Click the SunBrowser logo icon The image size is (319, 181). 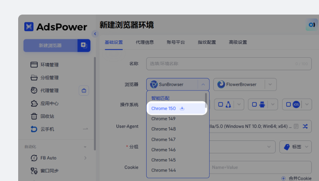154,84
